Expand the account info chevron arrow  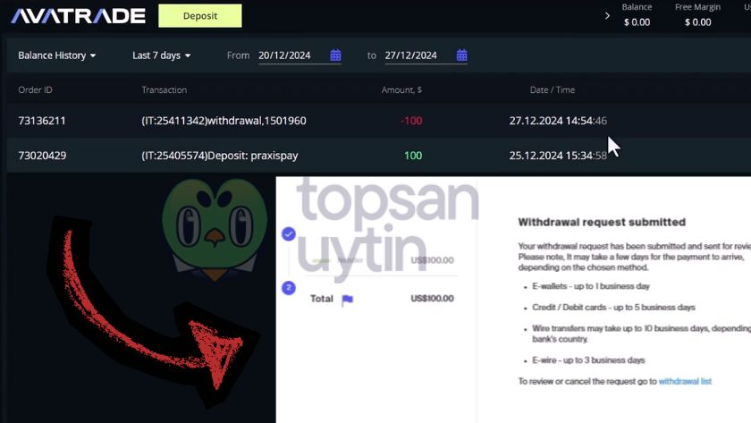pyautogui.click(x=607, y=16)
